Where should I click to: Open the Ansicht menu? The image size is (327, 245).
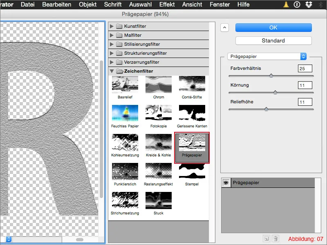coord(192,4)
